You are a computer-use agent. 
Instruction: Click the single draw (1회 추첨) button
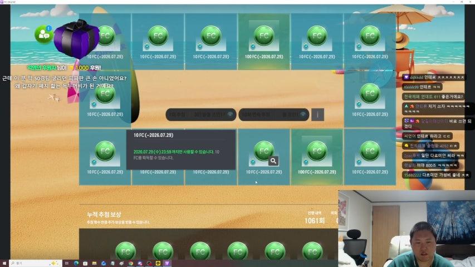(x=201, y=115)
